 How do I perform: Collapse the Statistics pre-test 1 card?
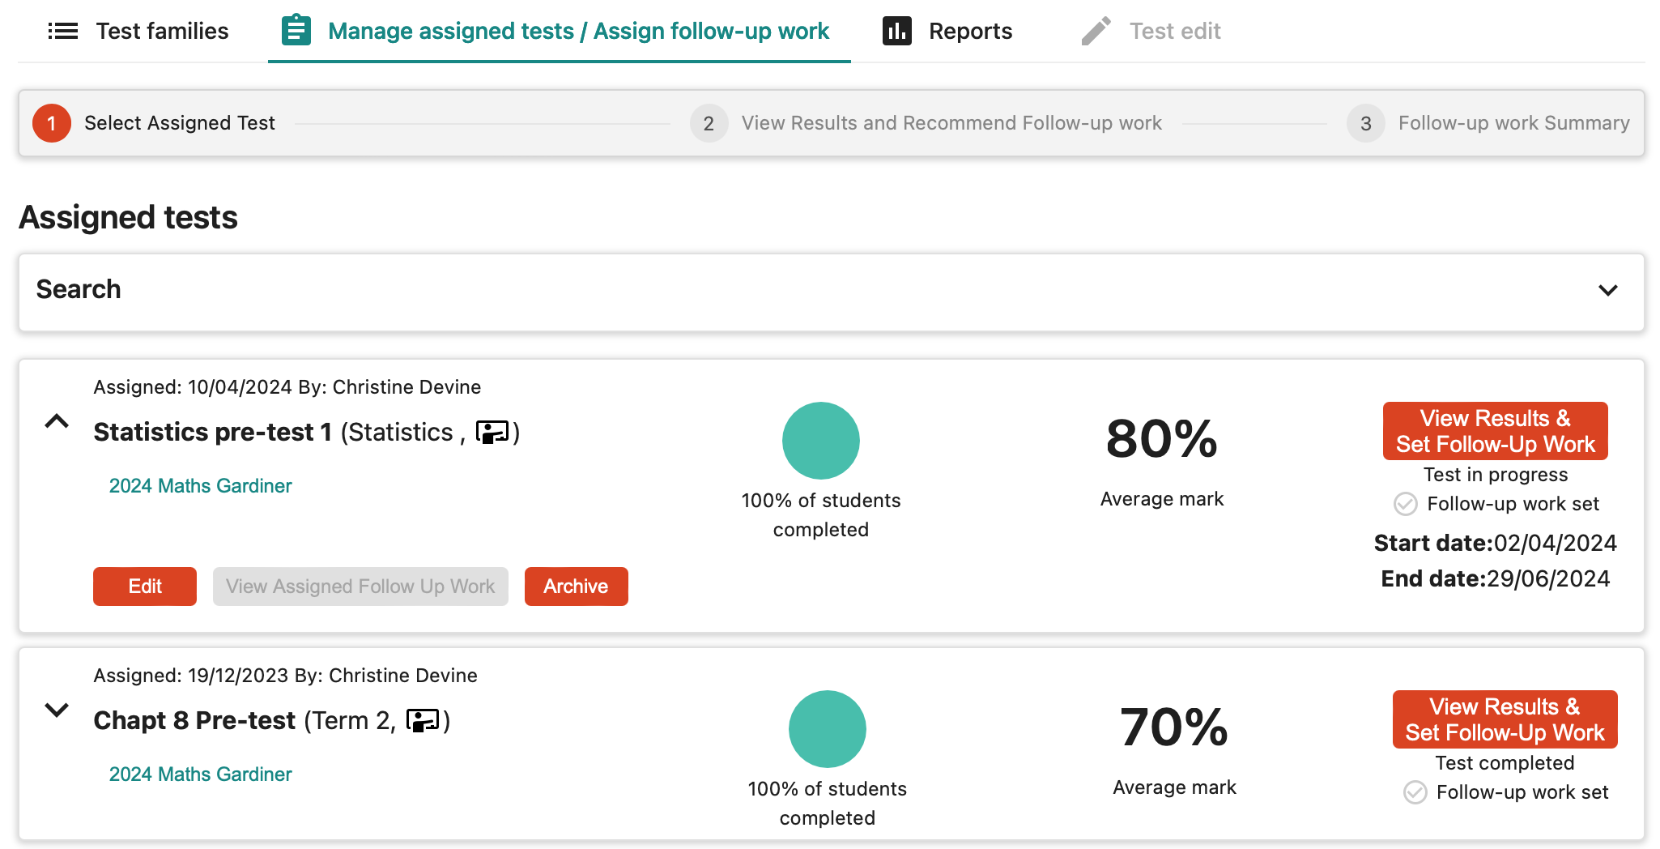coord(57,421)
